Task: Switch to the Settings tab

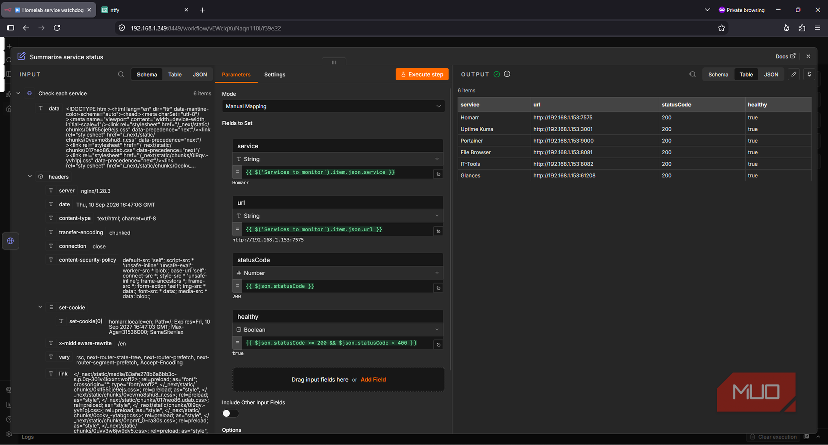Action: pos(274,74)
